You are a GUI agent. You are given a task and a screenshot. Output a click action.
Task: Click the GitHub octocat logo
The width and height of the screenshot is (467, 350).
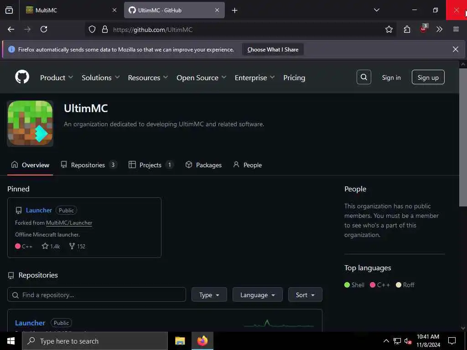[x=22, y=77]
